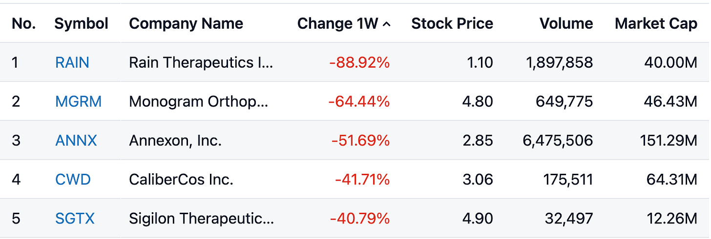The image size is (711, 239).
Task: Click the sort arrow next to Change 1W
Action: (x=387, y=24)
